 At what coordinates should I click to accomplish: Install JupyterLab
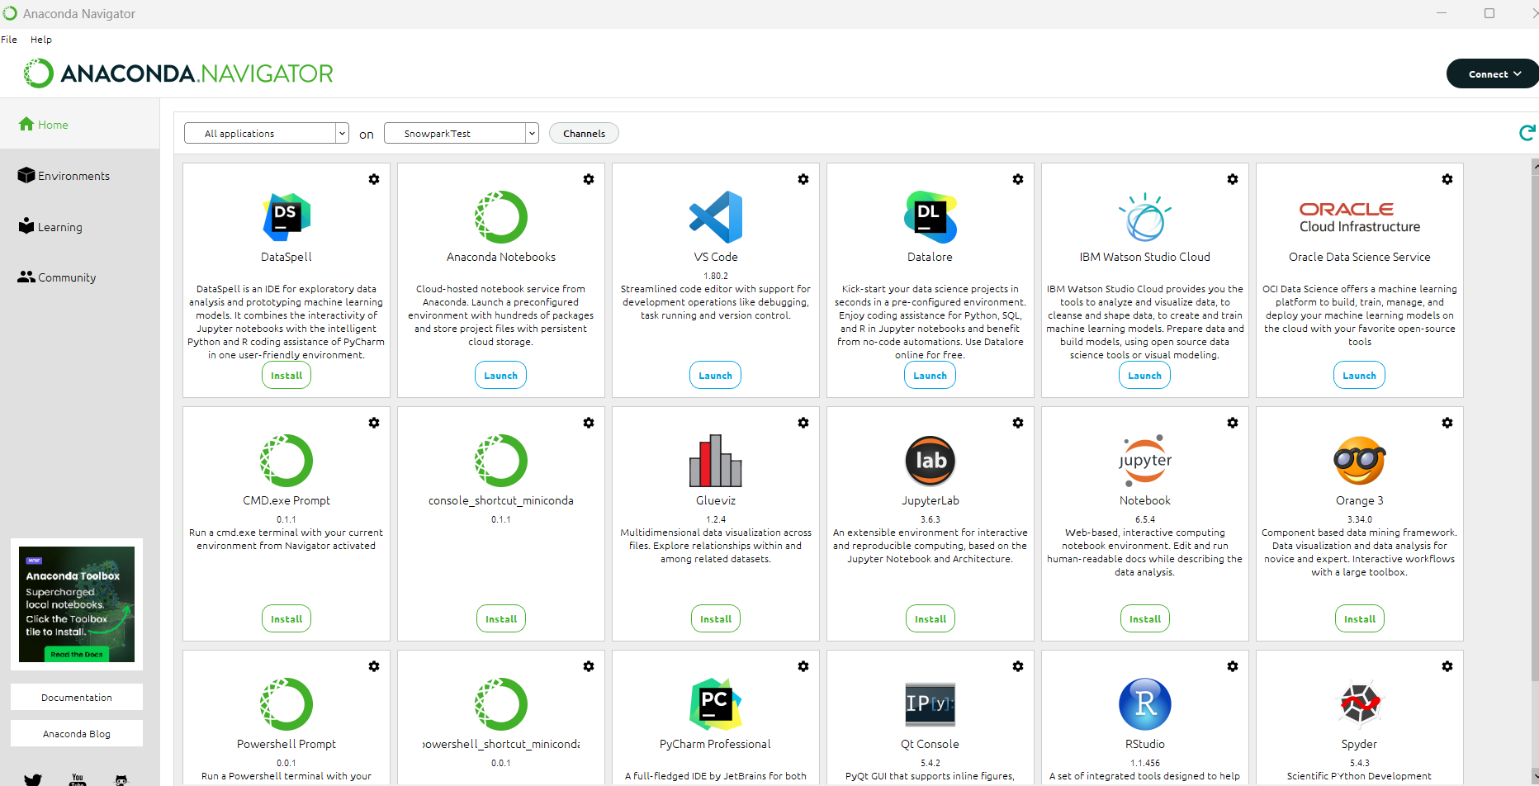tap(931, 619)
